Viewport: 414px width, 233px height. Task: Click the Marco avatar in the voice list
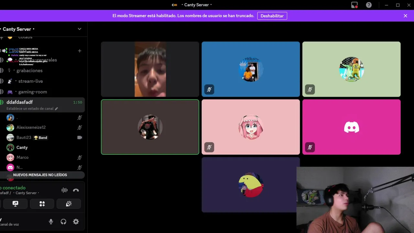[x=10, y=158]
